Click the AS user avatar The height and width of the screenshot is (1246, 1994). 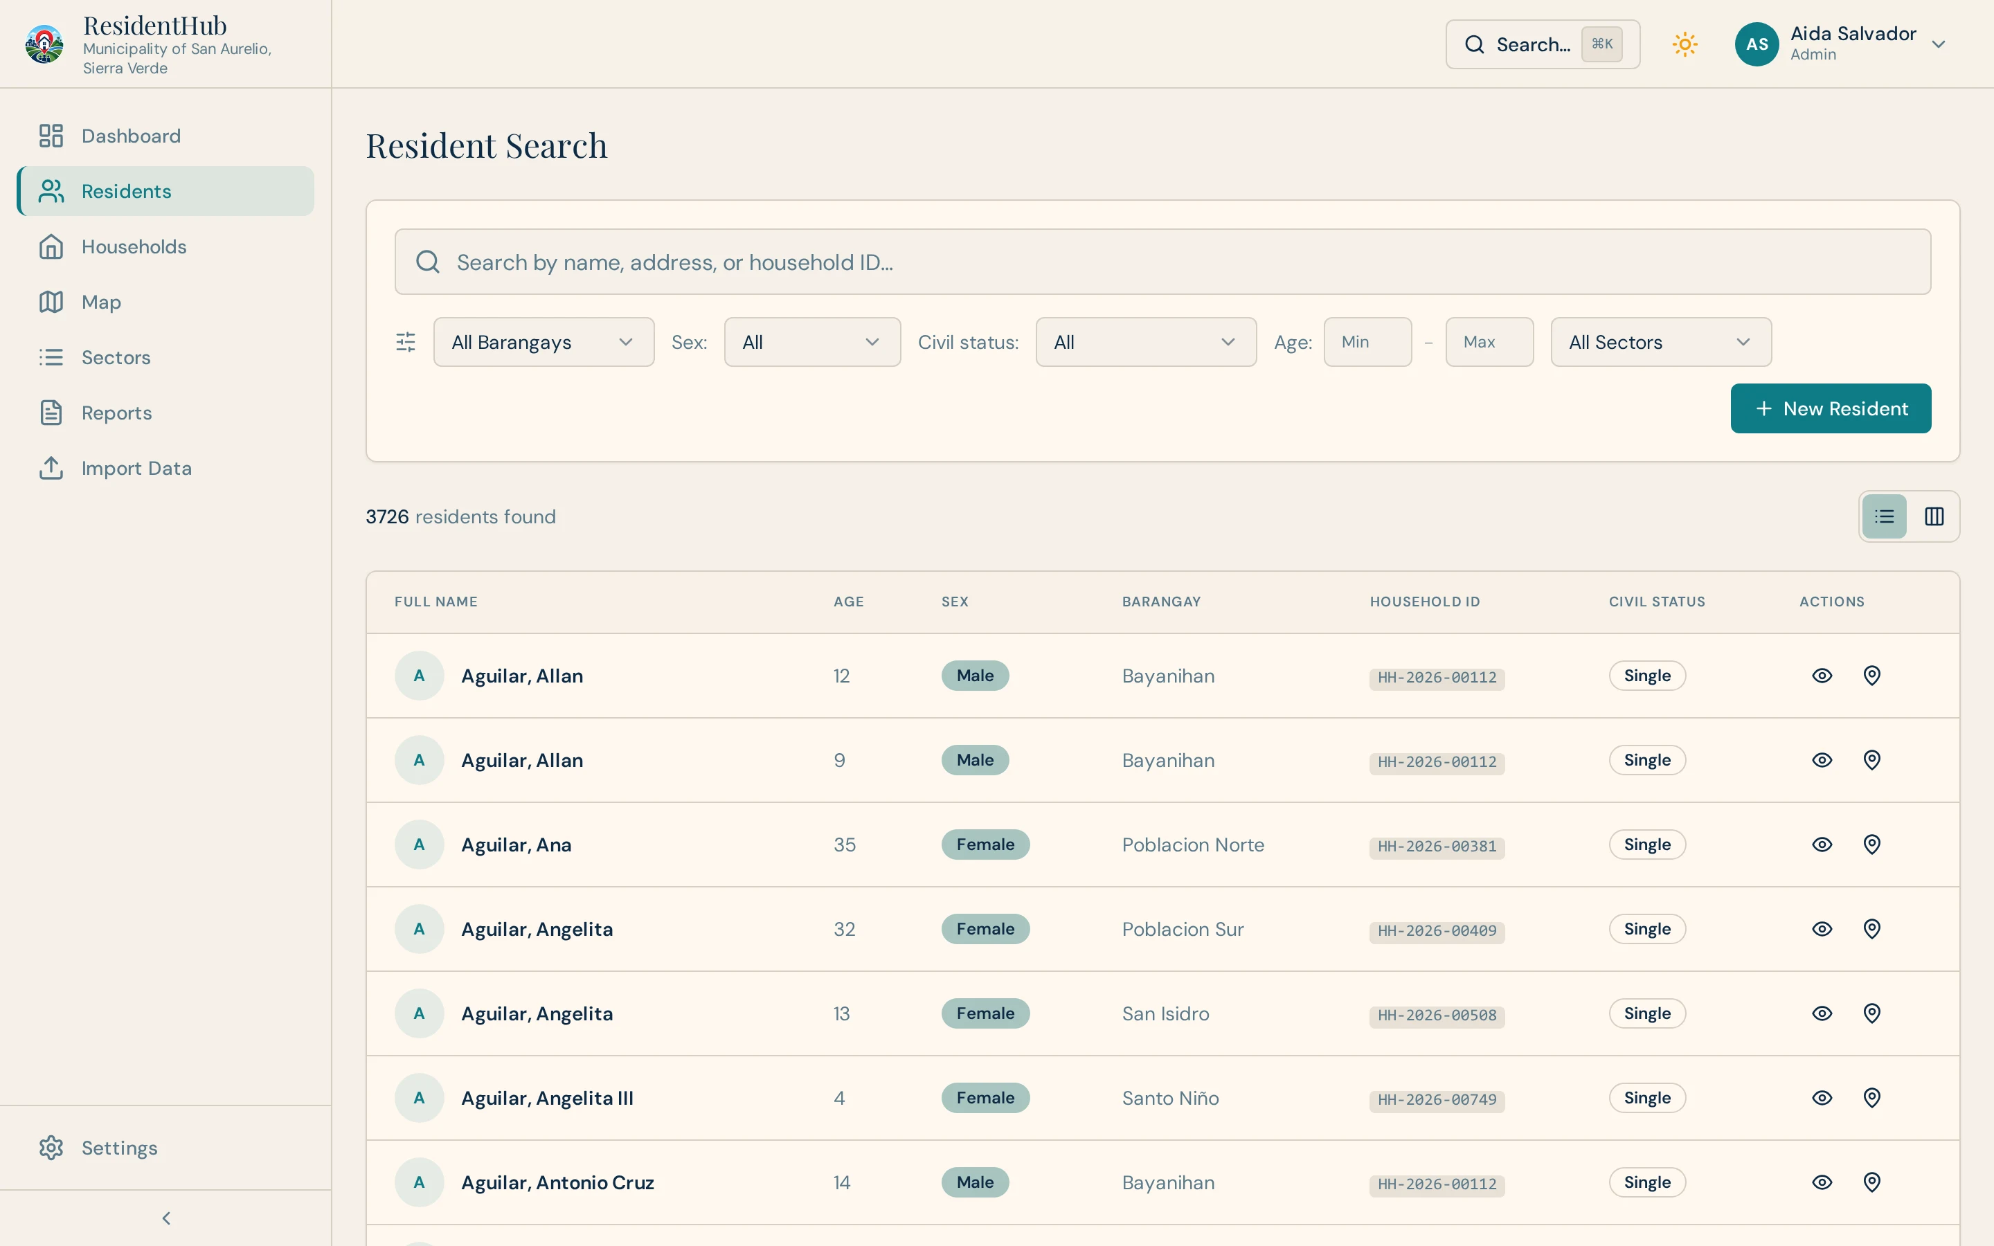coord(1757,44)
